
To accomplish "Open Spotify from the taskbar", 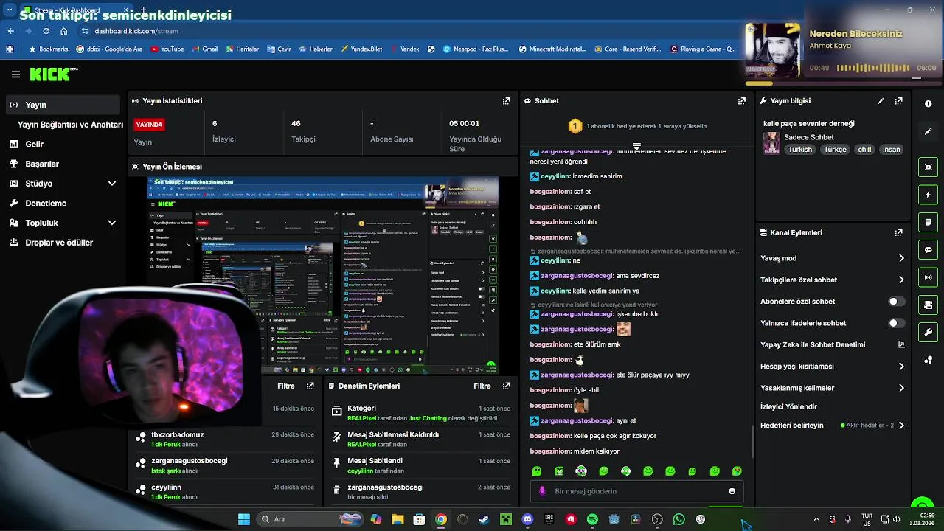I will 592,519.
